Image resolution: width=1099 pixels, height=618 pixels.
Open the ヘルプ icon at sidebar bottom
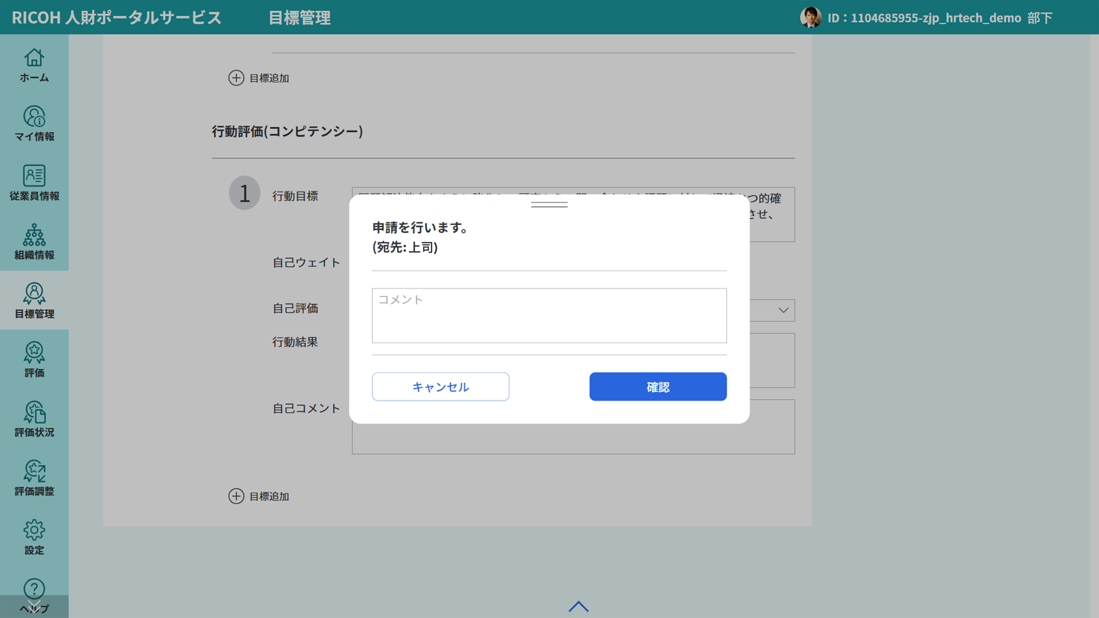coord(34,595)
